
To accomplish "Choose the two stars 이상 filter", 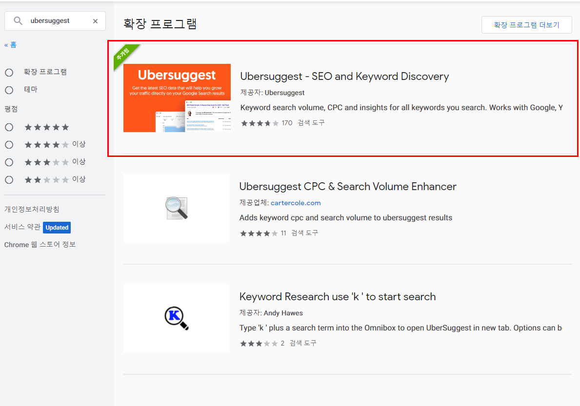I will (x=9, y=179).
